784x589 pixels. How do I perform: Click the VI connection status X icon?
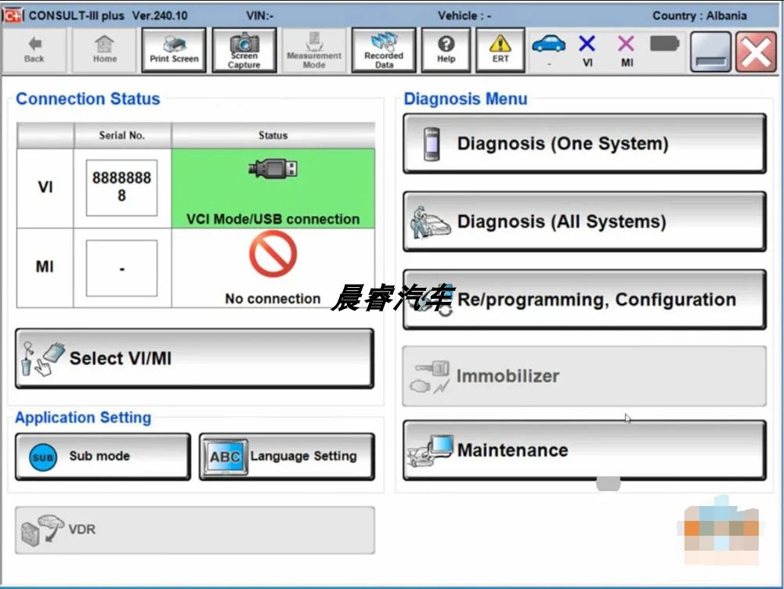click(x=587, y=44)
